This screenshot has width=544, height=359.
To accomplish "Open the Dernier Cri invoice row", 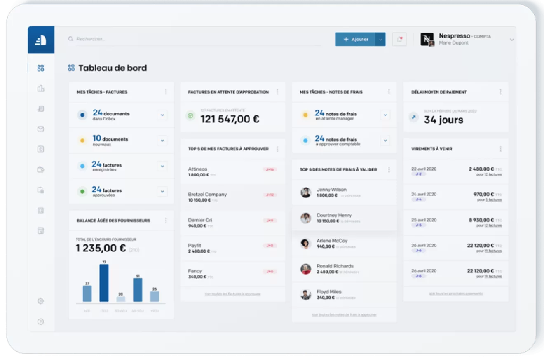I will tap(232, 223).
